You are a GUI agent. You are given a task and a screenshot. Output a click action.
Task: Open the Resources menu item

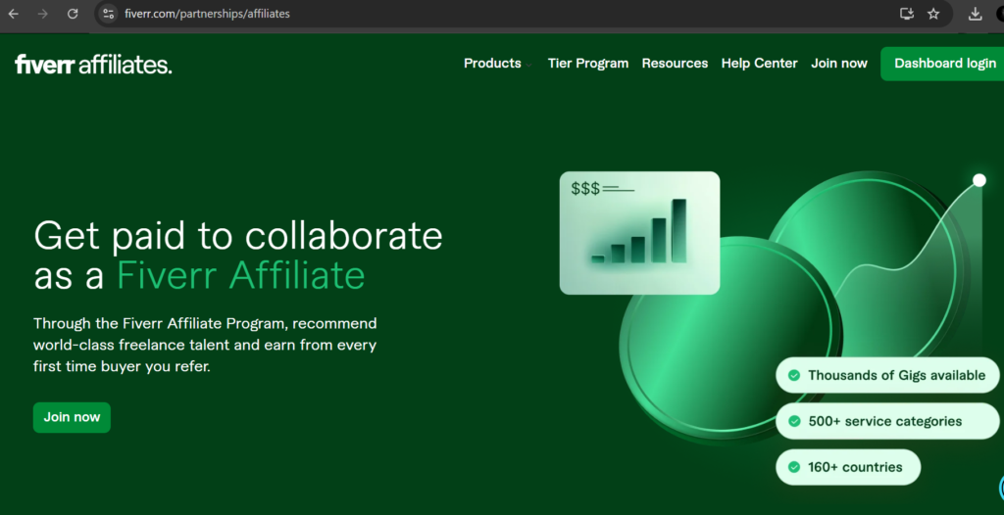point(675,64)
